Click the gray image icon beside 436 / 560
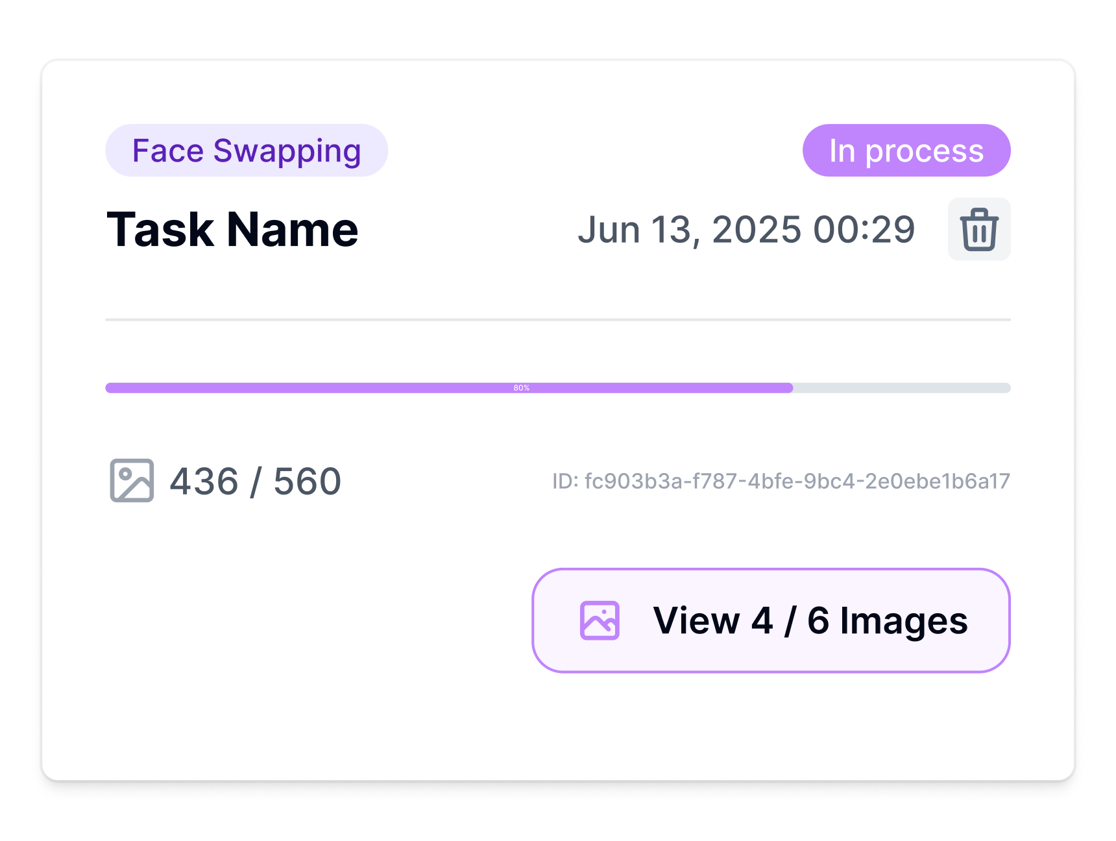The width and height of the screenshot is (1116, 841). (132, 481)
